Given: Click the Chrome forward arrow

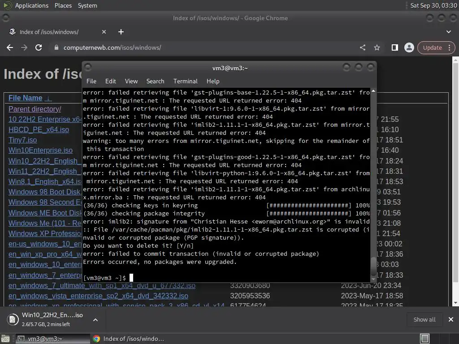Looking at the screenshot, I should (x=24, y=47).
